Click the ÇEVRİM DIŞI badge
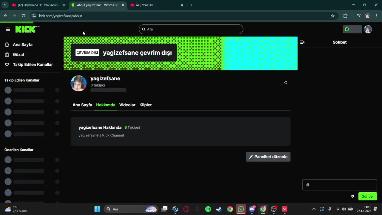Viewport: 382px width, 215px height. point(87,53)
